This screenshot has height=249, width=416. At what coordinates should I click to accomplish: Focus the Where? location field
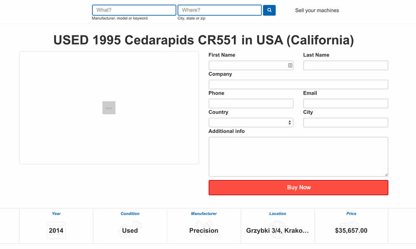click(x=220, y=10)
